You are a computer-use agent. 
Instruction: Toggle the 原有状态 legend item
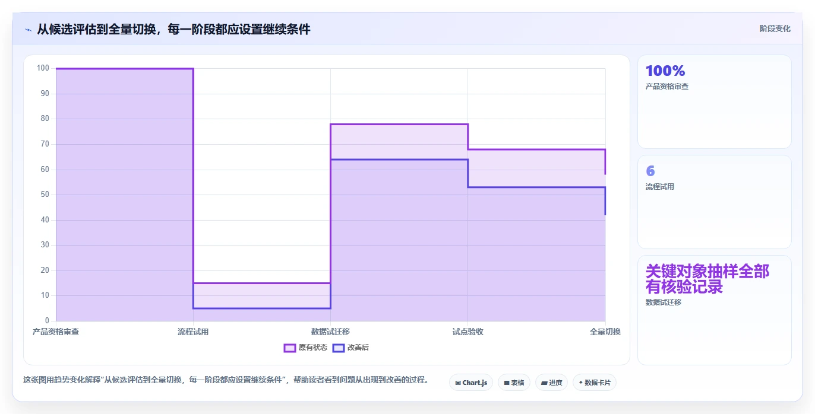coord(305,348)
